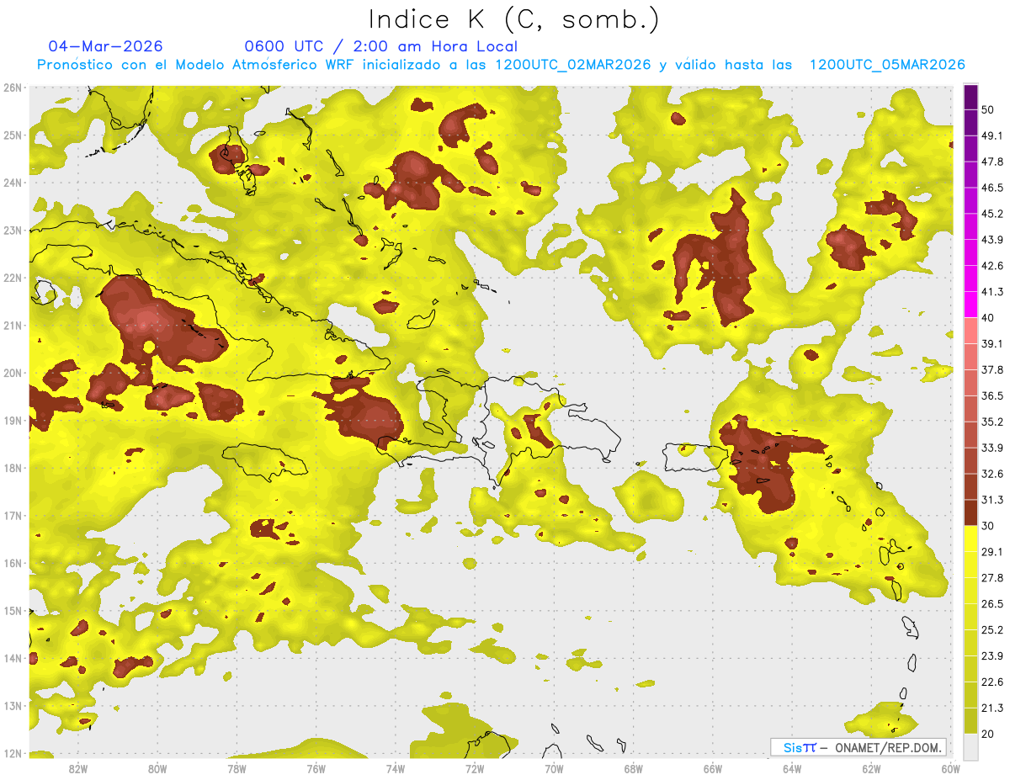Image resolution: width=1010 pixels, height=780 pixels.
Task: Click the dark brown legend segment above 30
Action: tap(970, 512)
